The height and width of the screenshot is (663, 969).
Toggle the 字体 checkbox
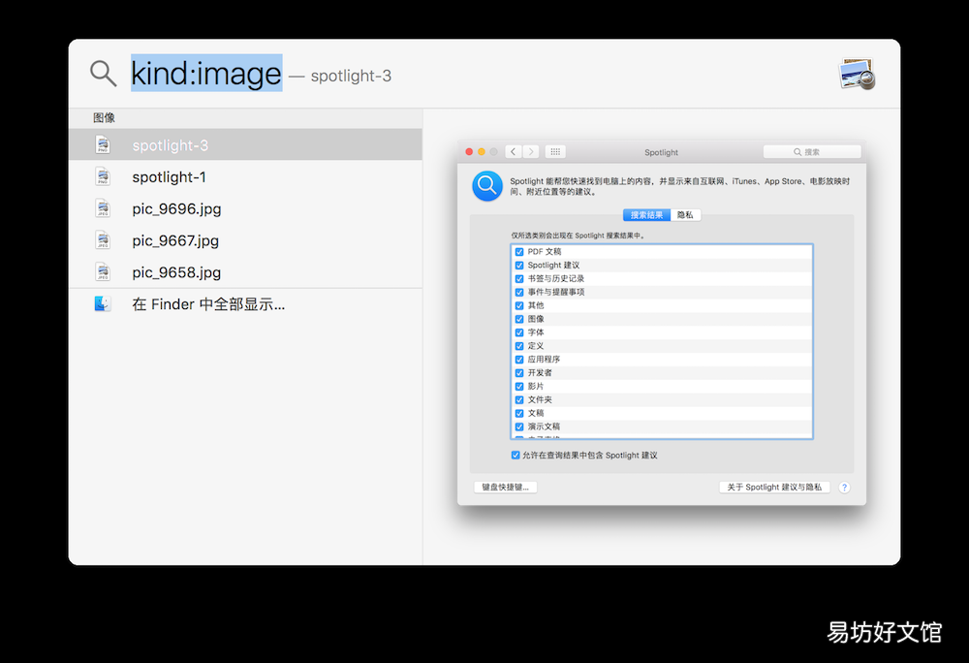click(519, 332)
